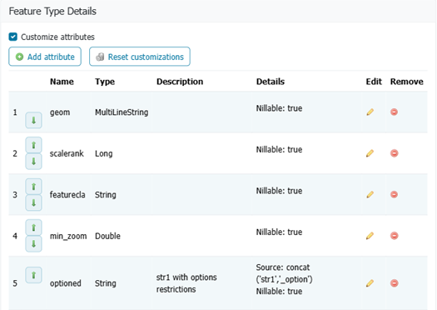Move featurecla attribute up
This screenshot has width=437, height=310.
click(x=34, y=186)
